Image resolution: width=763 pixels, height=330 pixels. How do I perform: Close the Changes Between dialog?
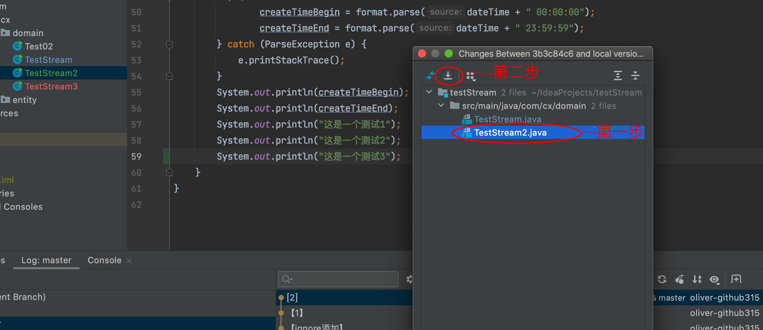click(422, 53)
